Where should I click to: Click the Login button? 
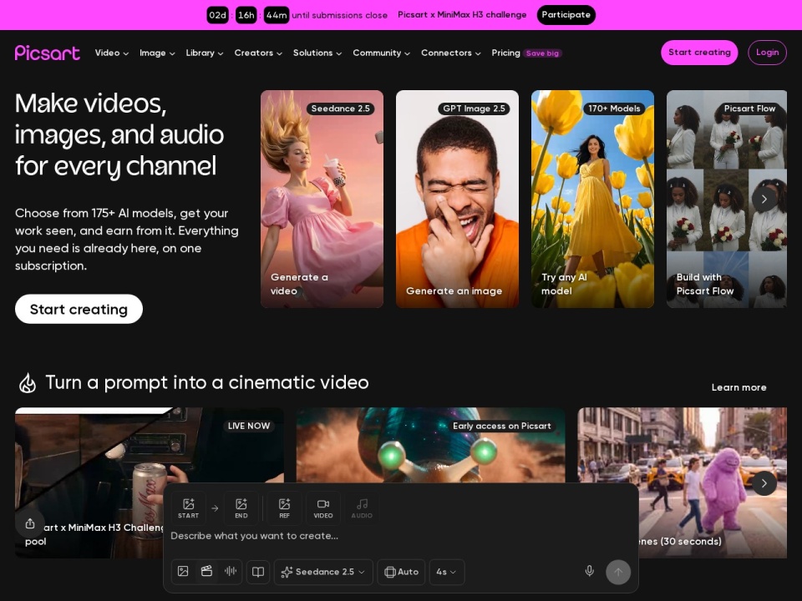click(x=767, y=52)
